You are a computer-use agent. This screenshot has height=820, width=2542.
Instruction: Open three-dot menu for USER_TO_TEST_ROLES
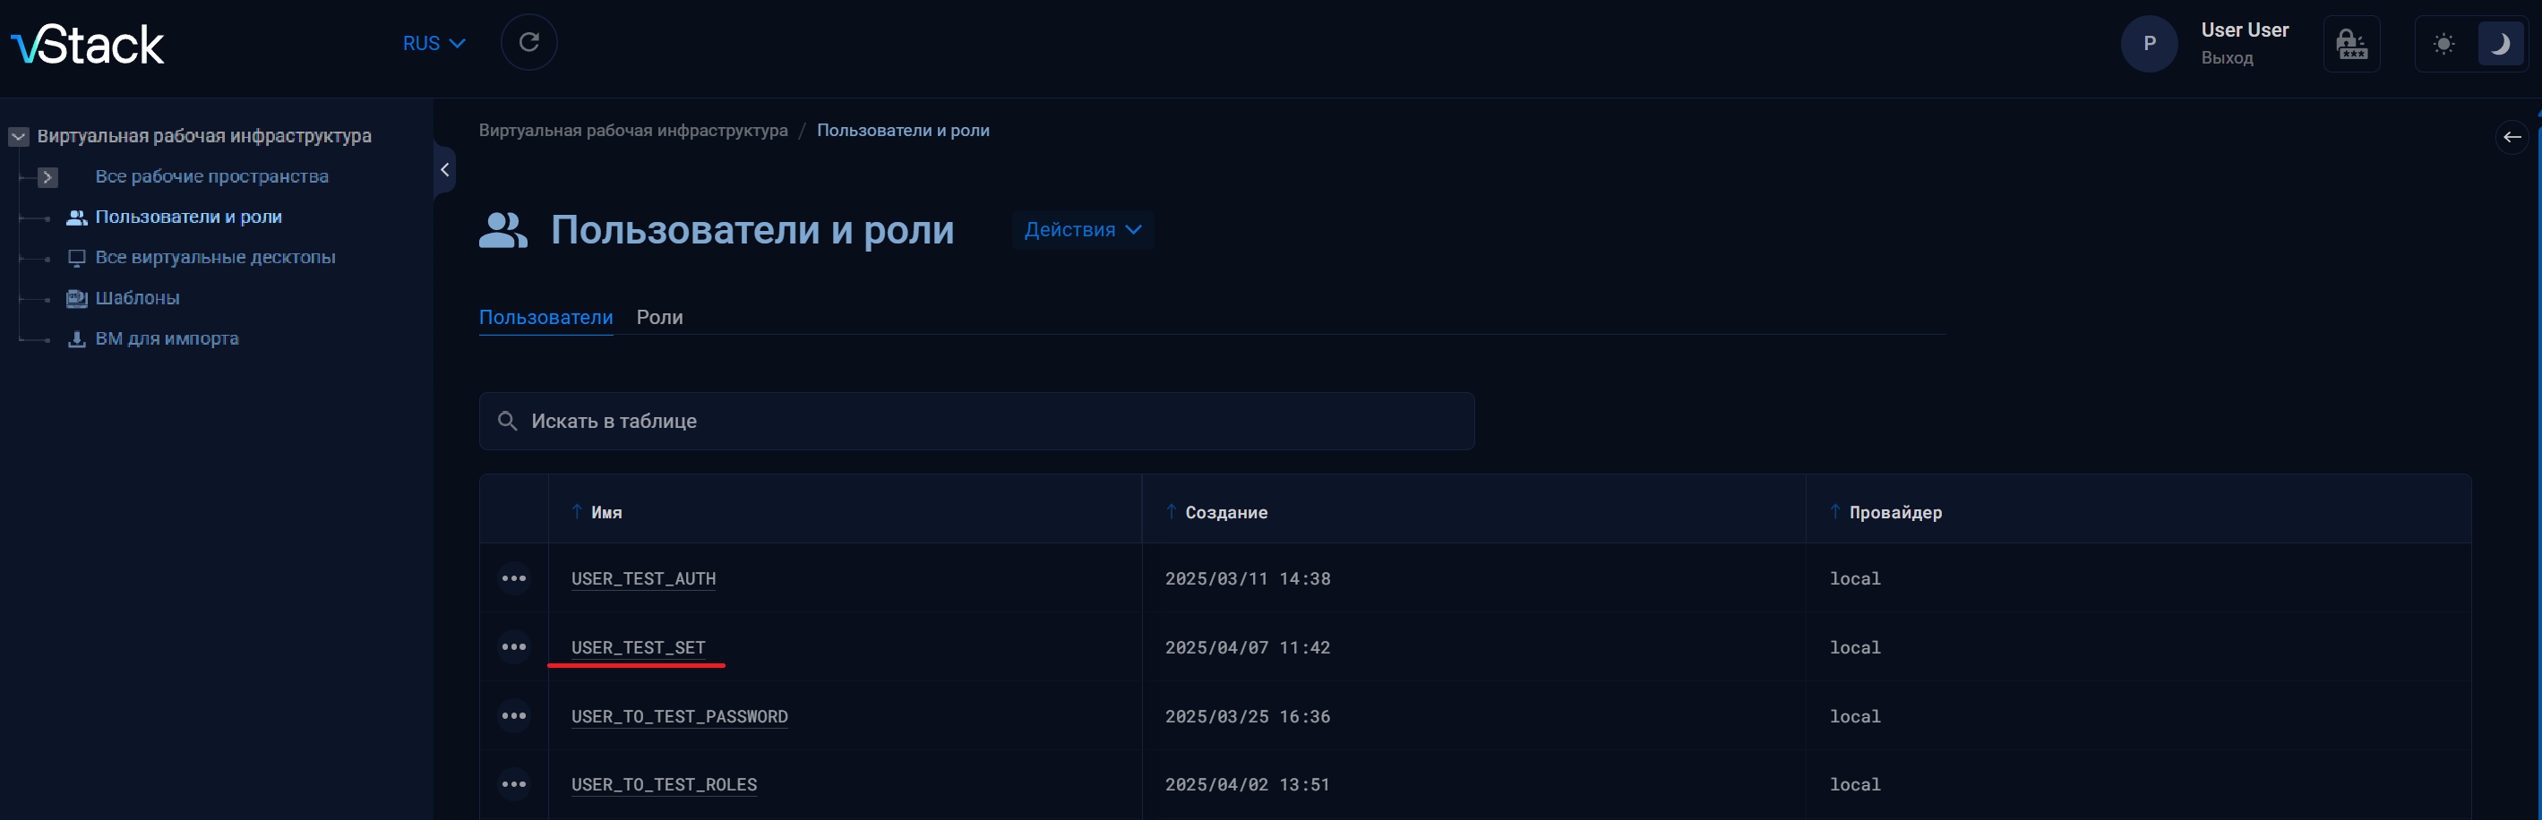(513, 784)
